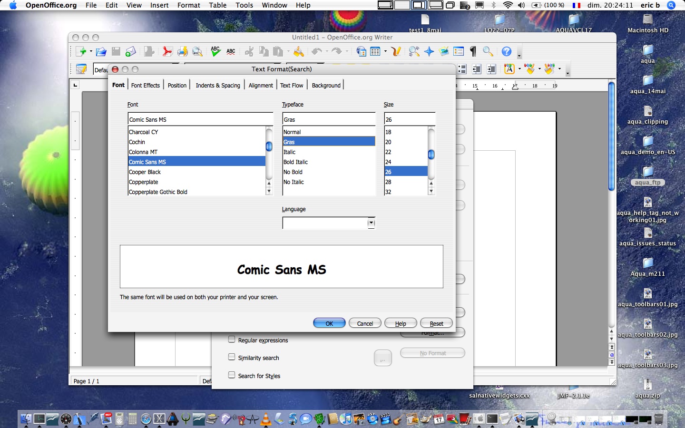
Task: Enable the Search for Styles checkbox
Action: tap(232, 375)
